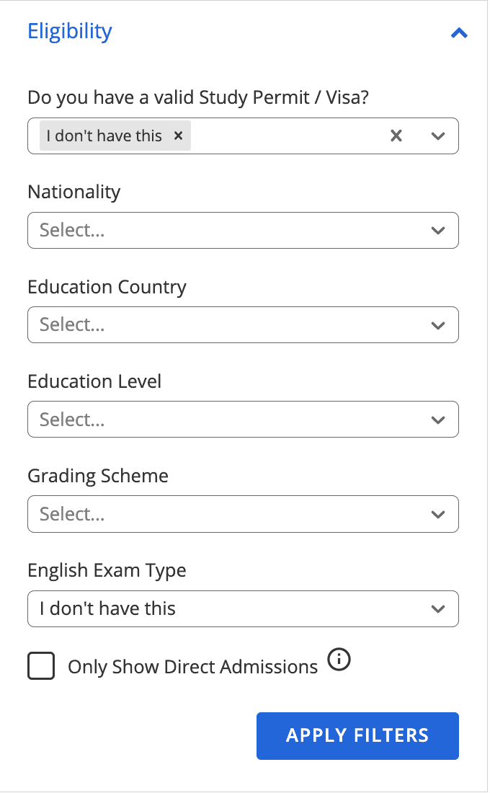The width and height of the screenshot is (490, 793).
Task: Click the Education Country select field
Action: tap(243, 324)
